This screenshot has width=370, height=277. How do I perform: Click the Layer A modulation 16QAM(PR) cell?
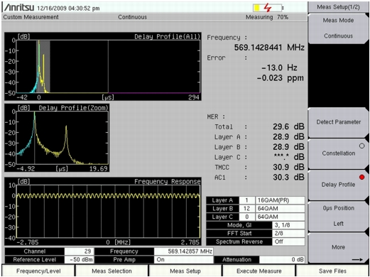pyautogui.click(x=280, y=200)
